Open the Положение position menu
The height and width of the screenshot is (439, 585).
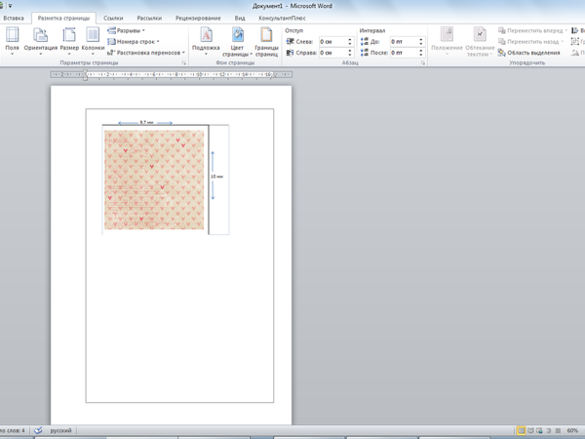447,41
